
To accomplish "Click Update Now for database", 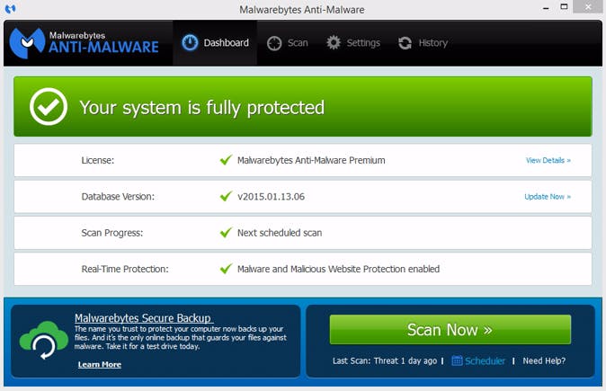I will point(547,196).
